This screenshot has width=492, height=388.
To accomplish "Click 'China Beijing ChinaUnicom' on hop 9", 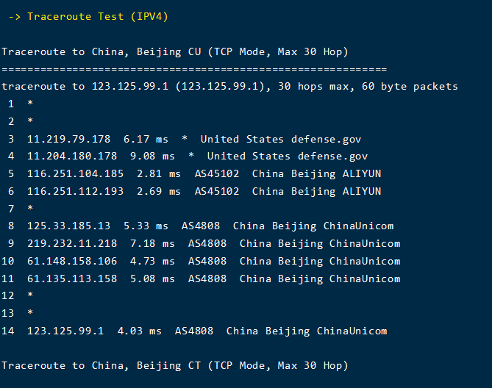I will [x=320, y=243].
